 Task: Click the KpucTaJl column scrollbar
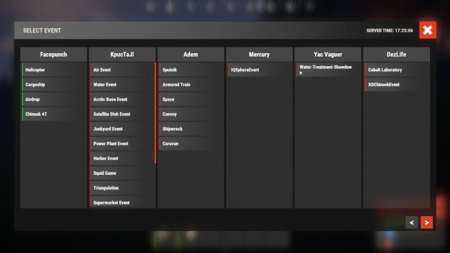155,113
